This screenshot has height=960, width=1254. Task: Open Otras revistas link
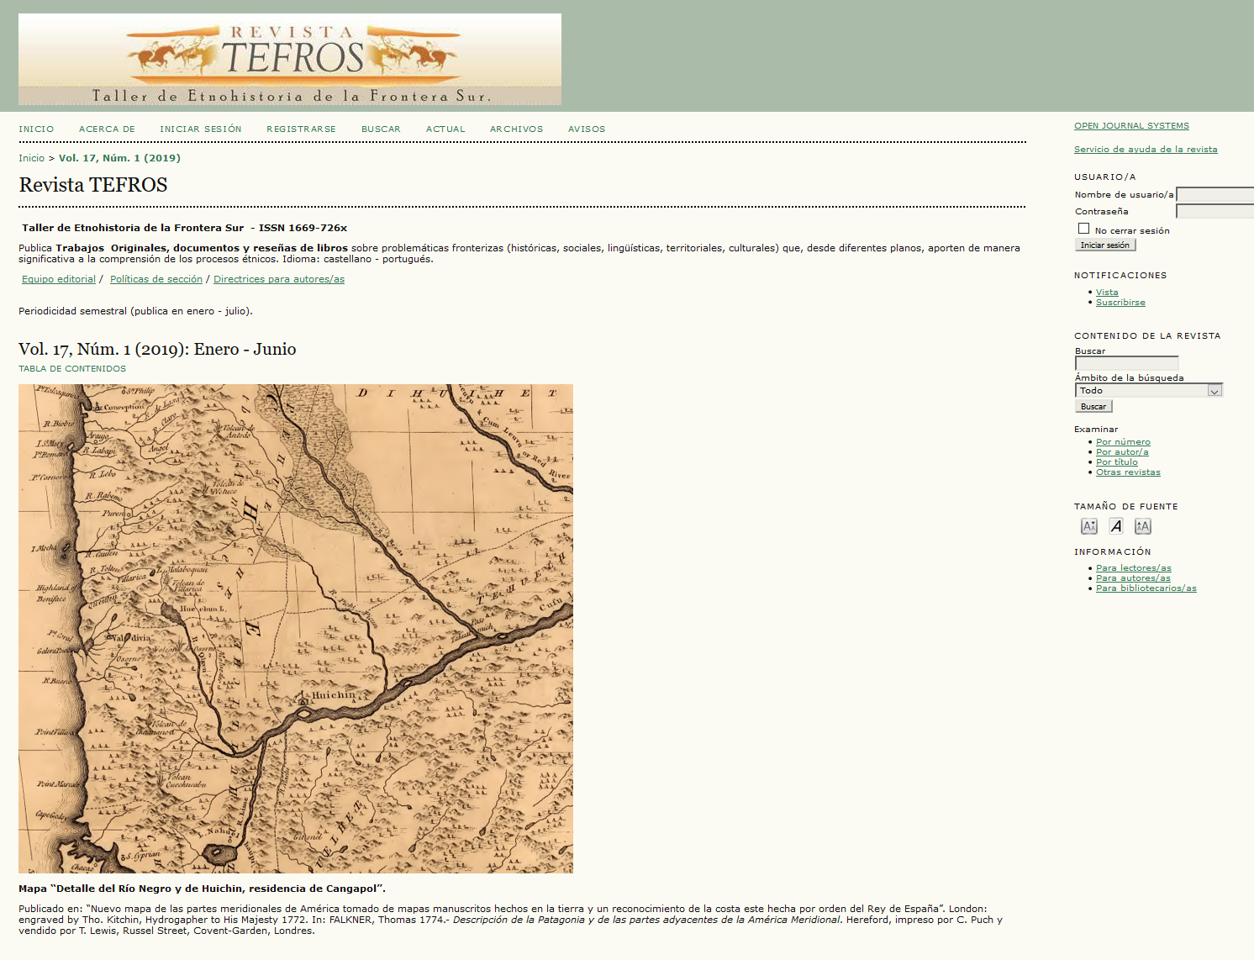click(1128, 472)
